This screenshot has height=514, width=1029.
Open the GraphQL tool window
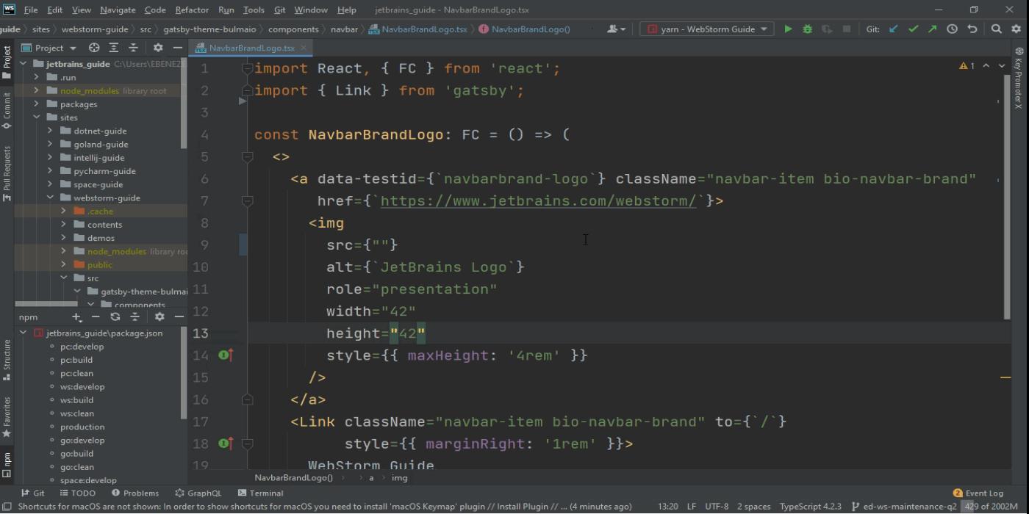[198, 493]
